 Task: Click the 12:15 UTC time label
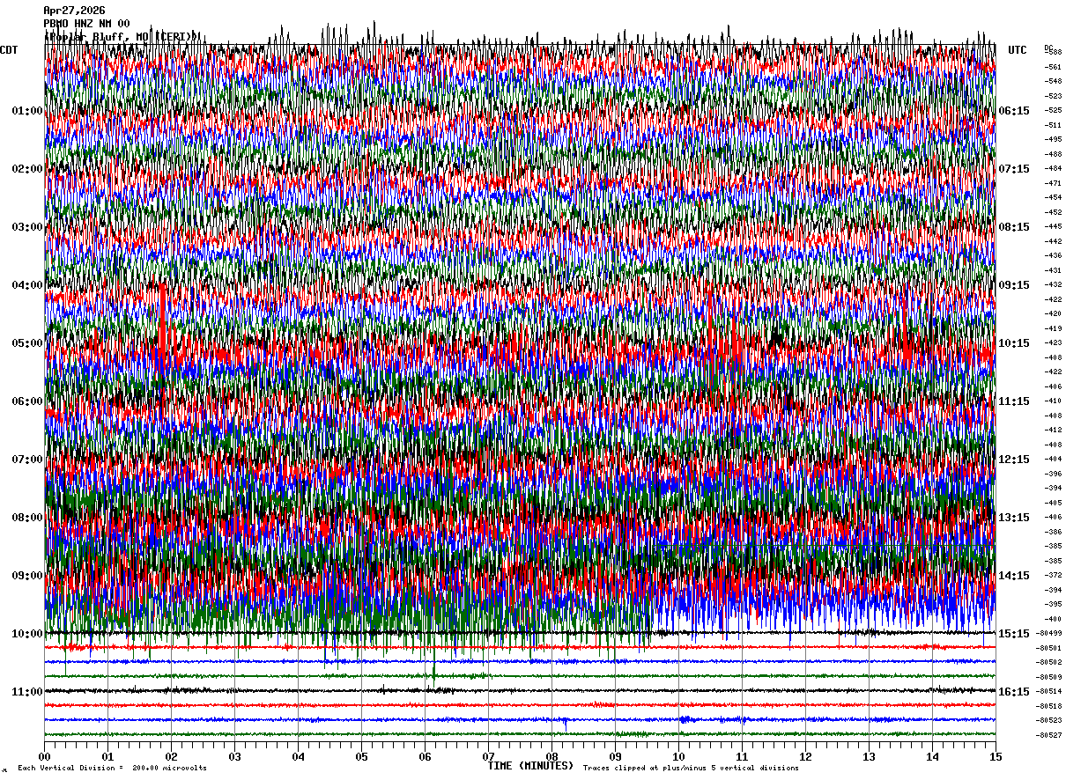tap(1014, 460)
